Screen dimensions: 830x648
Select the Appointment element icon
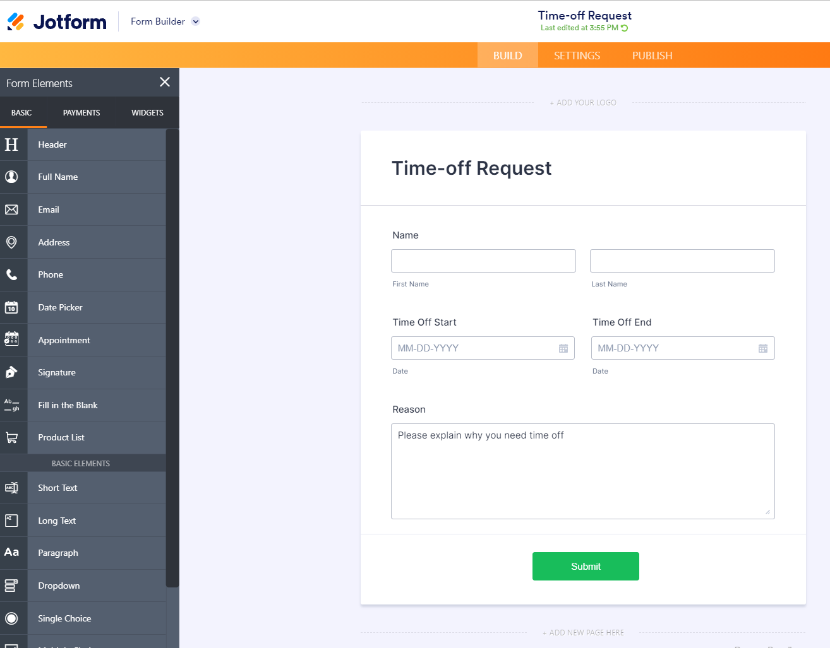(13, 339)
